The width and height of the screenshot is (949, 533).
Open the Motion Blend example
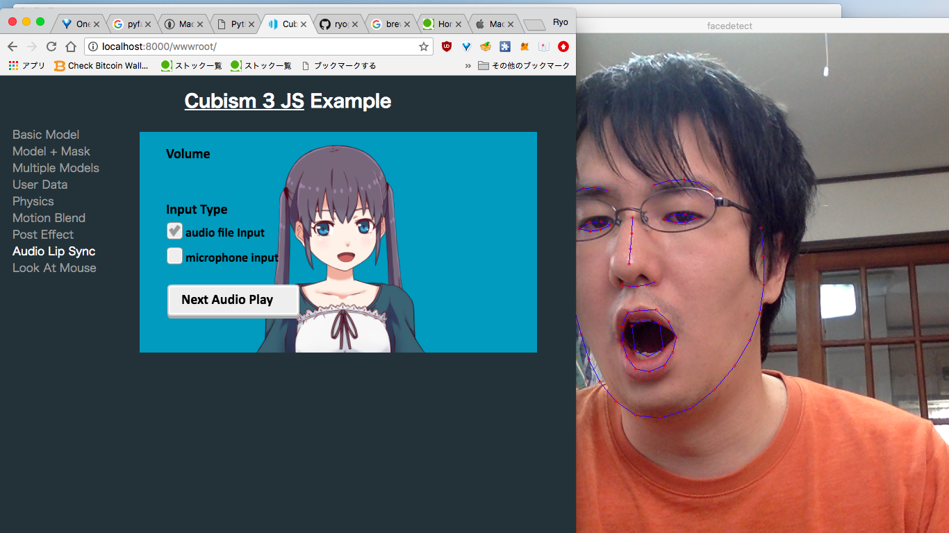click(x=49, y=218)
